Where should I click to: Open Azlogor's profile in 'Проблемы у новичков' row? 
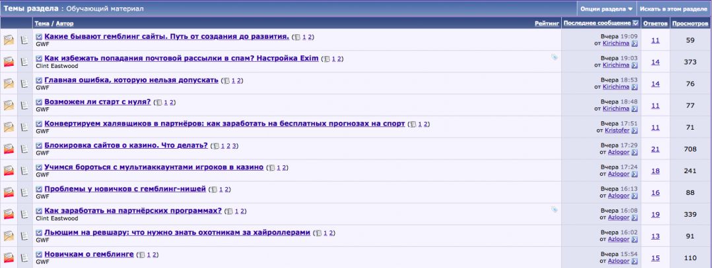coord(619,196)
